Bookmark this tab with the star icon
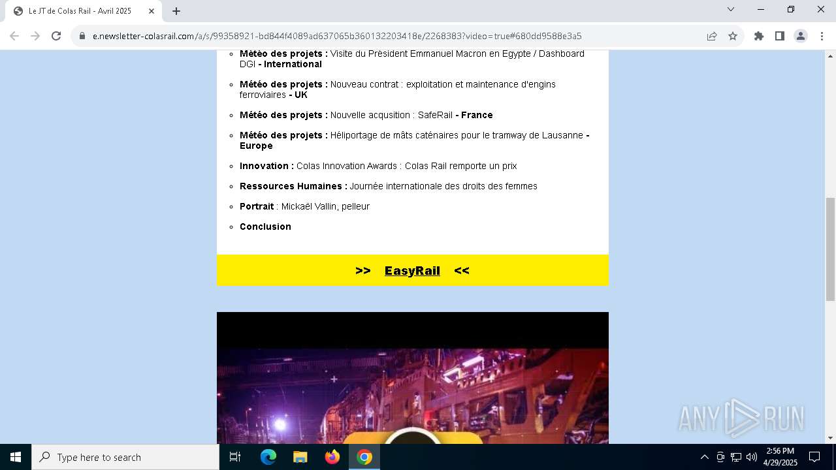836x470 pixels. click(733, 36)
